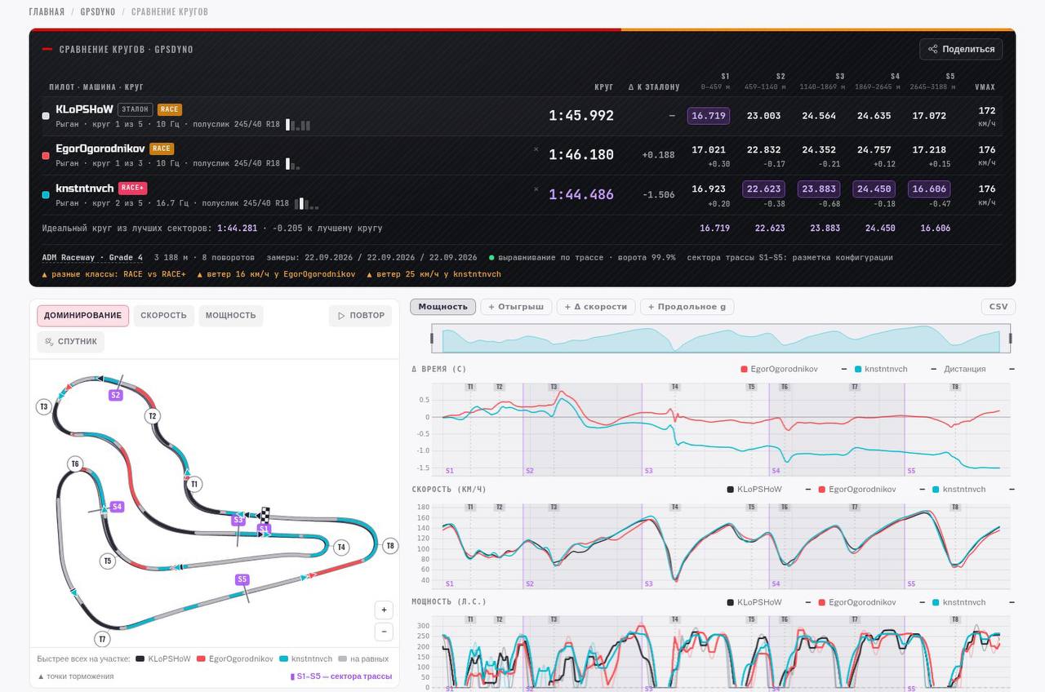Select the S5 sector flag on map

coord(242,579)
